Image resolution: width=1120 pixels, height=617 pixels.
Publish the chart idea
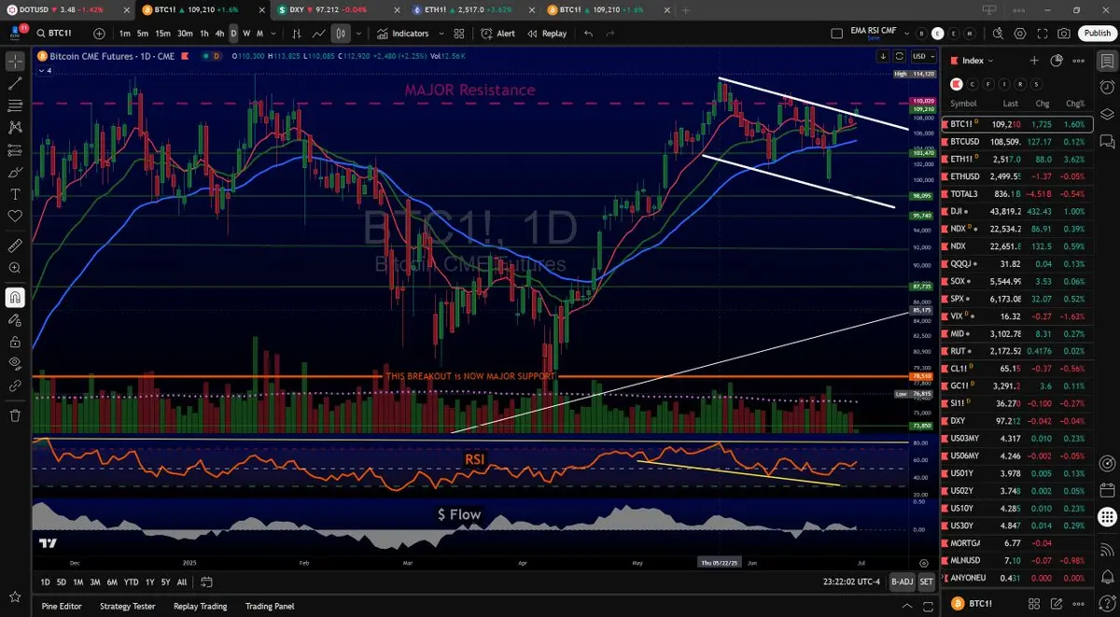coord(1097,34)
